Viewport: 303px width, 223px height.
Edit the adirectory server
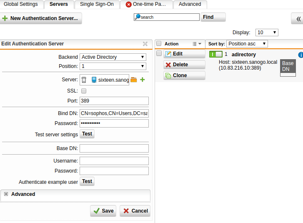184,54
